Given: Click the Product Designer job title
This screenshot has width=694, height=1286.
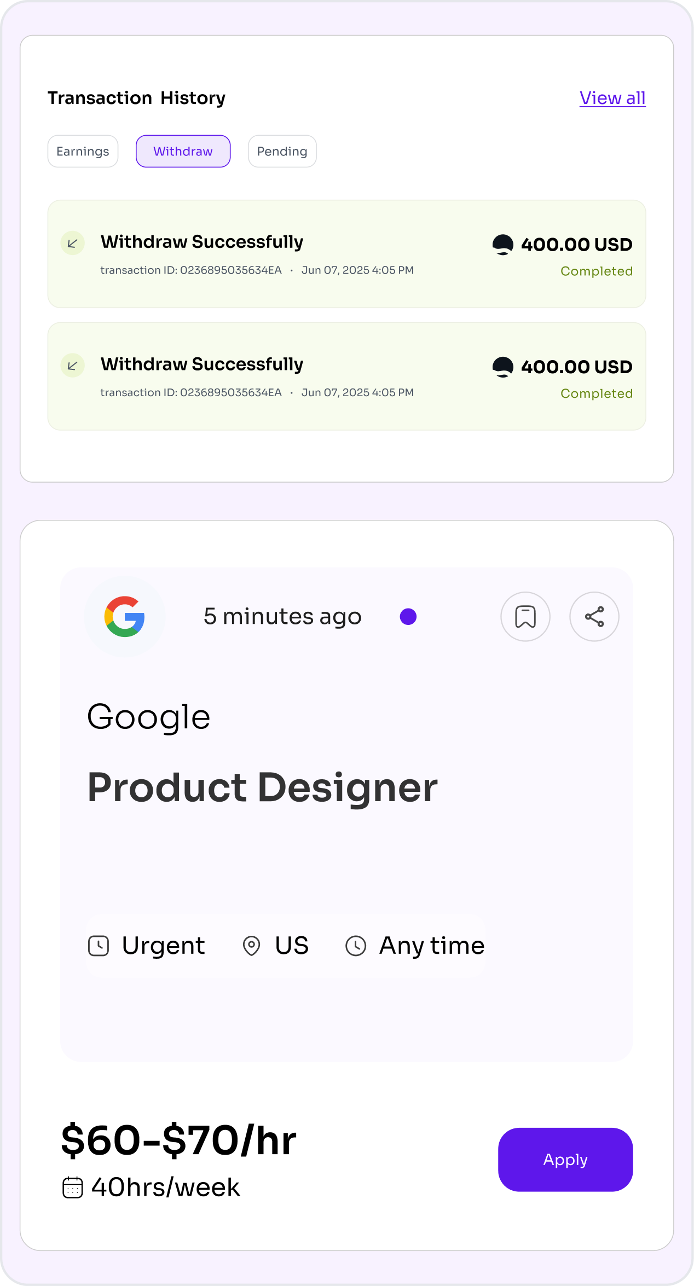Looking at the screenshot, I should (262, 787).
